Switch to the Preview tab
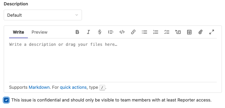The image size is (225, 108). pos(40,32)
